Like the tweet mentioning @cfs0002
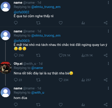 coord(60,23)
